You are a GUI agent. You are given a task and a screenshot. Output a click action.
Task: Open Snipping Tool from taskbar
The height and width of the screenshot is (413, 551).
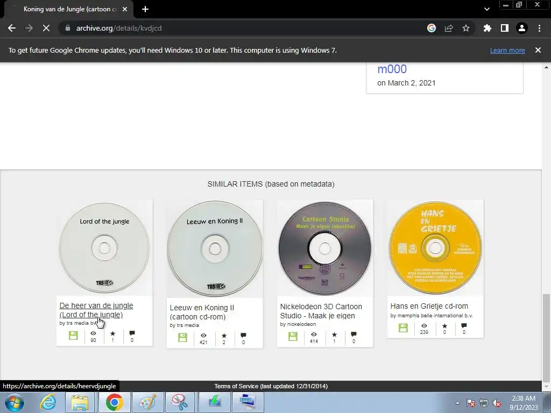click(181, 402)
